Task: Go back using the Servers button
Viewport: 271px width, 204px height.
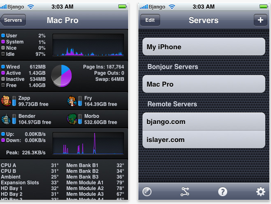Action: point(13,20)
